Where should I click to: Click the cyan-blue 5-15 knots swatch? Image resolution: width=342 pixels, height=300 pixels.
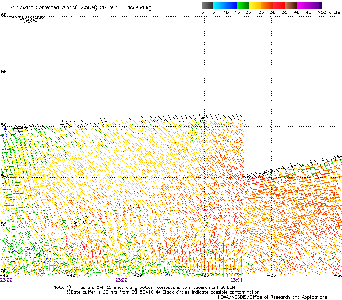click(225, 6)
